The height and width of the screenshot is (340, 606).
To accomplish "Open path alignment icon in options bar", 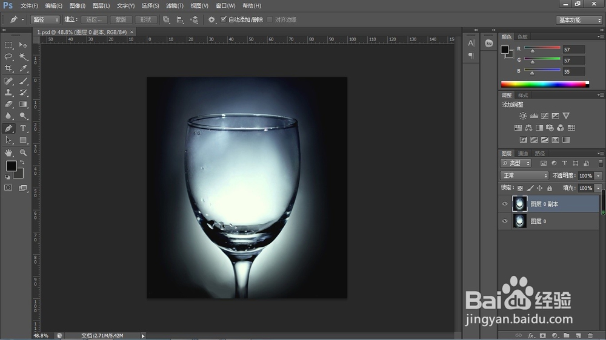I will pyautogui.click(x=180, y=20).
